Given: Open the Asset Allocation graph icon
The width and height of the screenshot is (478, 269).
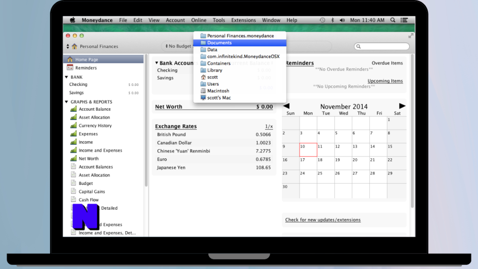Looking at the screenshot, I should pyautogui.click(x=73, y=117).
